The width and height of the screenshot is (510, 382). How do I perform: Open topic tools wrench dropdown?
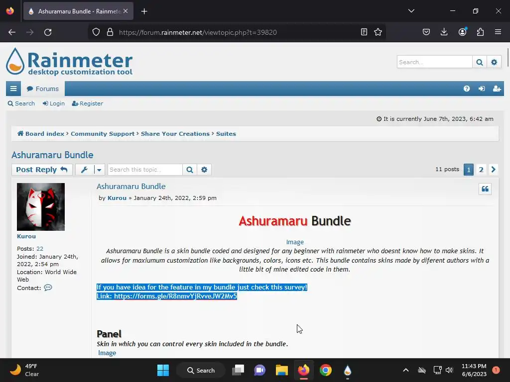(90, 170)
